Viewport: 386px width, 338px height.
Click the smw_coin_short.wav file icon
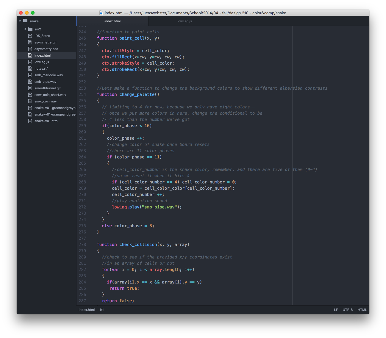click(30, 95)
